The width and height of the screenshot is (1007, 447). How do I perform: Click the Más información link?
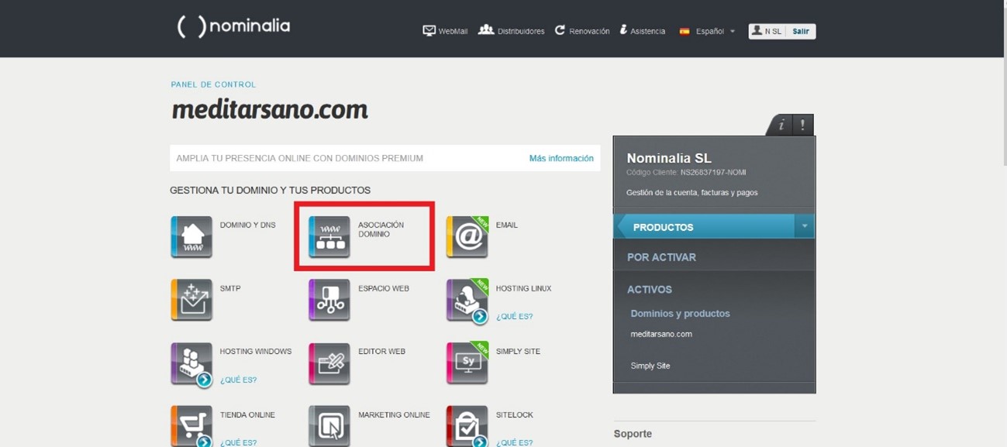pos(561,158)
